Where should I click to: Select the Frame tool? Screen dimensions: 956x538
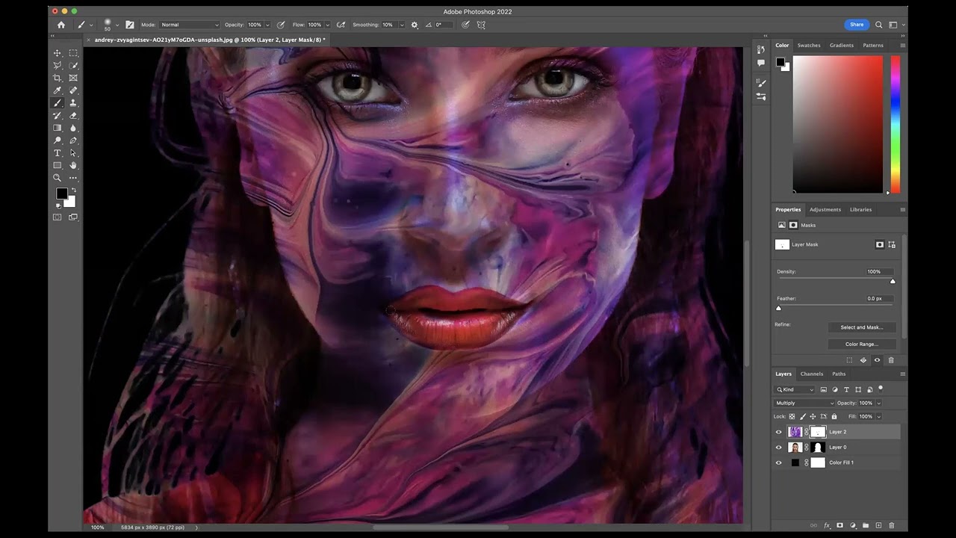pyautogui.click(x=73, y=78)
